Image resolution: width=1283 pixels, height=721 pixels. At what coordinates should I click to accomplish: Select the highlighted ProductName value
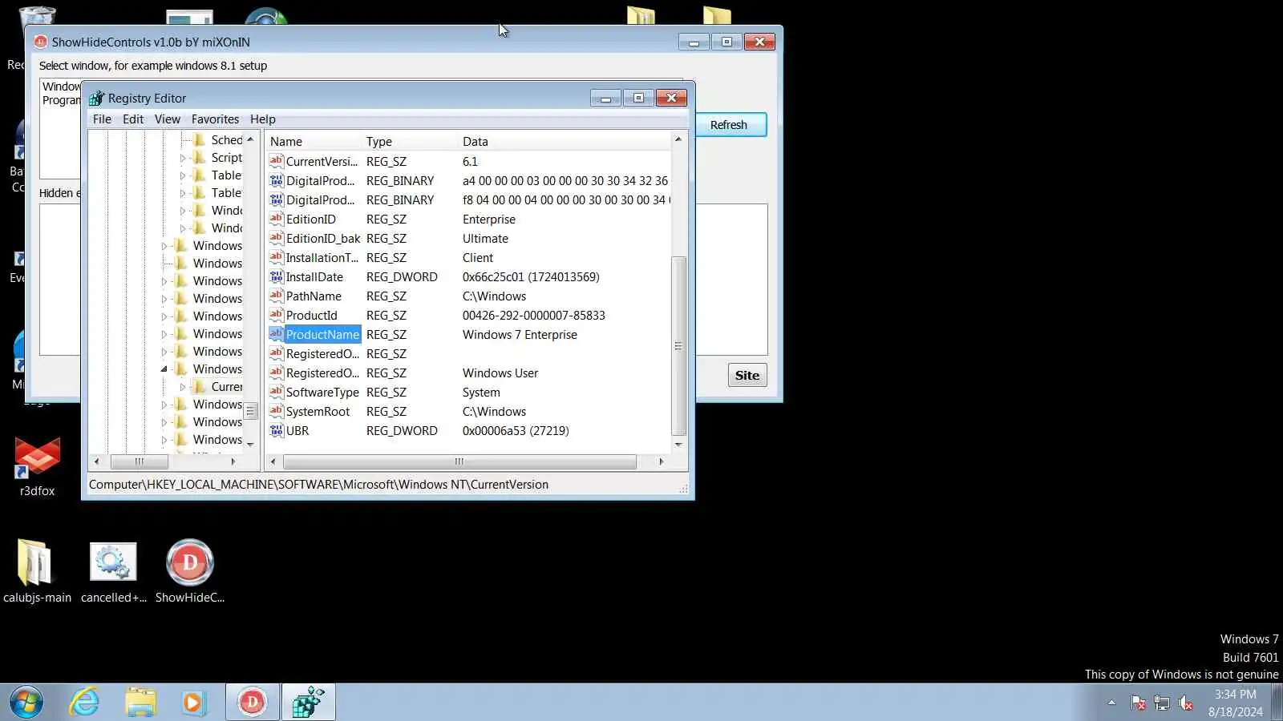322,334
